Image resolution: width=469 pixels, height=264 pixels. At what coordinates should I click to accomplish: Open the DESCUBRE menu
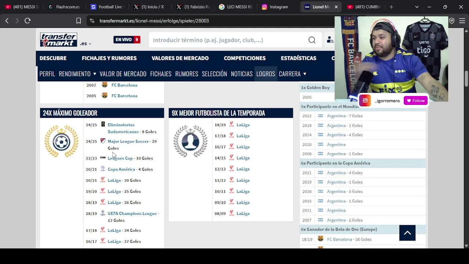coord(53,58)
